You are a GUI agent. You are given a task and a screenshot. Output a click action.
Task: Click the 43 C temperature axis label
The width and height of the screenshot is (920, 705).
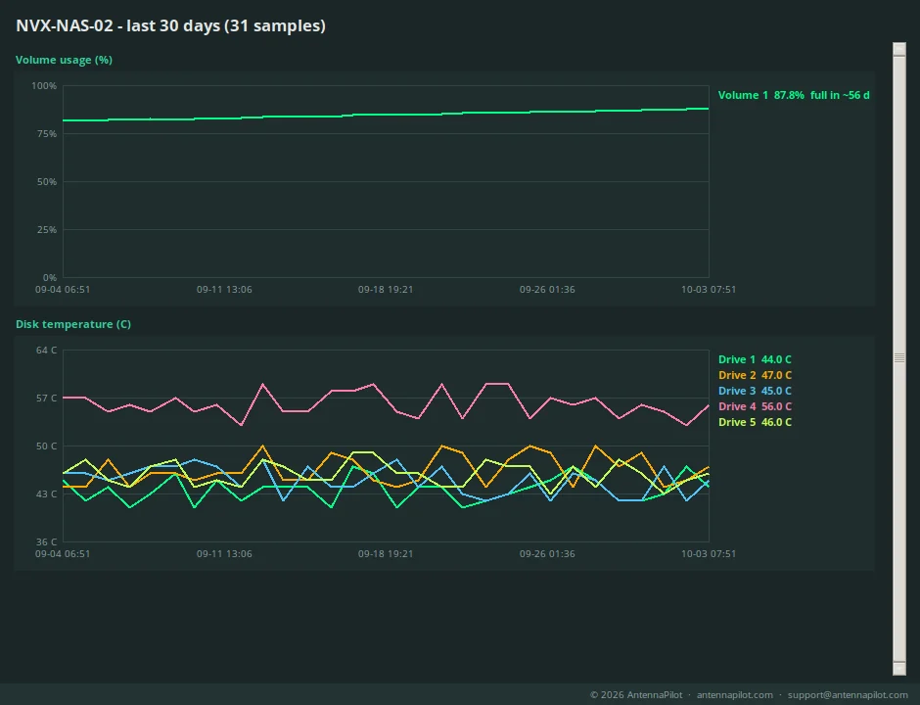(x=46, y=494)
